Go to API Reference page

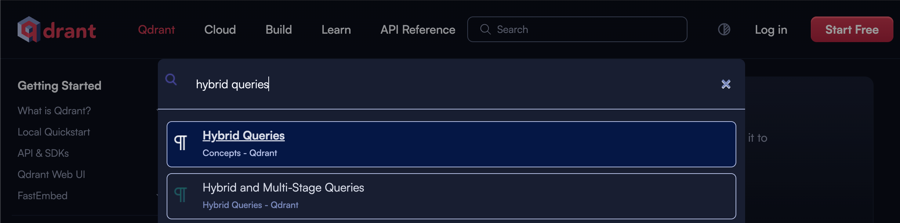click(418, 30)
